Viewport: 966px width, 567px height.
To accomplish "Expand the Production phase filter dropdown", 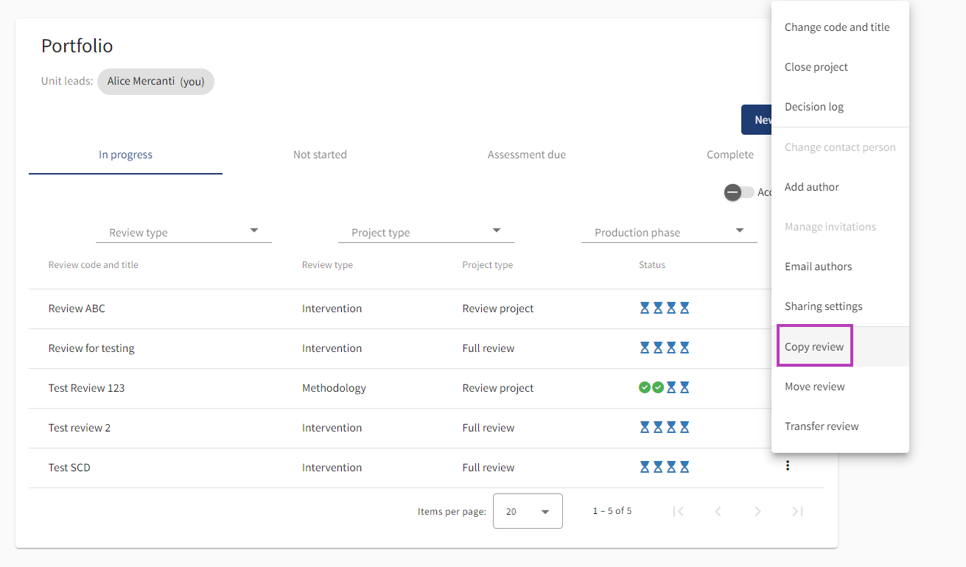I will tap(668, 232).
